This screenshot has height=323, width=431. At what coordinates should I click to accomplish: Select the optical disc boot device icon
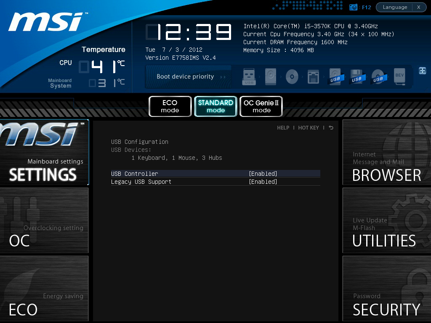coord(292,77)
